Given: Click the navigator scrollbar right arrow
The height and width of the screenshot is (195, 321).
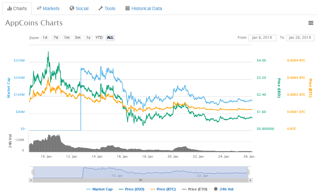Looking at the screenshot, I should click(250, 180).
